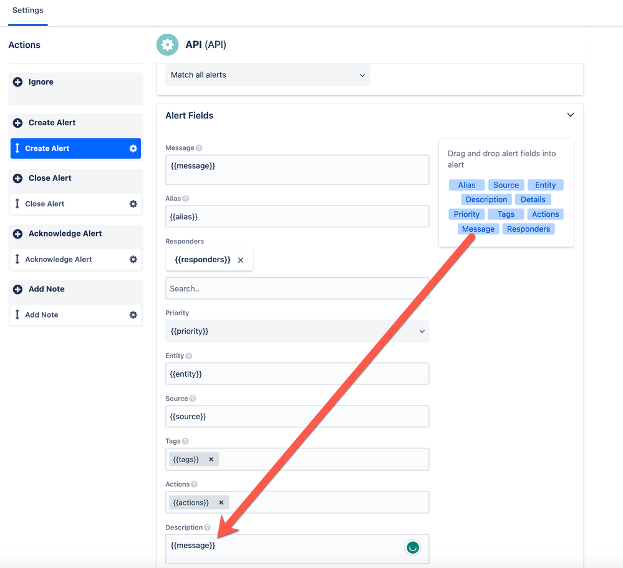Screen dimensions: 623x568
Task: Focus the Message input field
Action: coord(297,170)
